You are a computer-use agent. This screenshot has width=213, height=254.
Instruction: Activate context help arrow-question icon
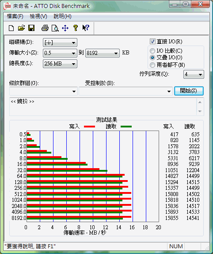[86, 28]
